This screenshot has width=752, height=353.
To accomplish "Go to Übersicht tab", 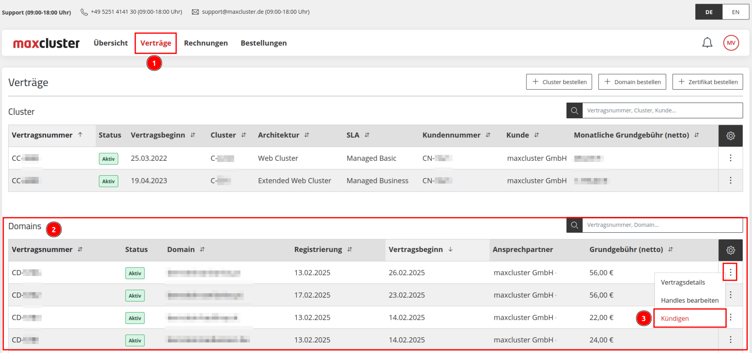I will (x=111, y=43).
